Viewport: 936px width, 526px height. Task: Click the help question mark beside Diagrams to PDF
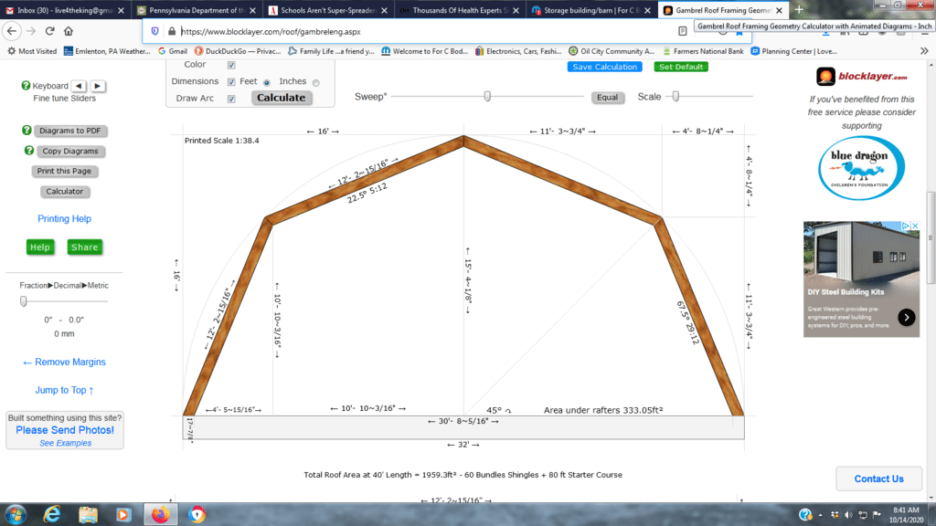[27, 131]
